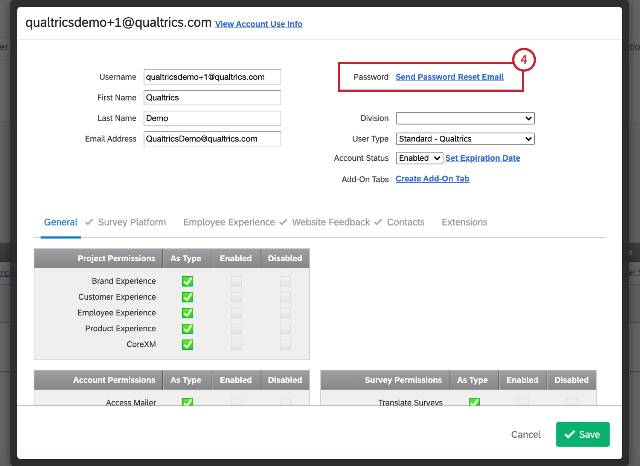Open the Division dropdown

pyautogui.click(x=465, y=118)
